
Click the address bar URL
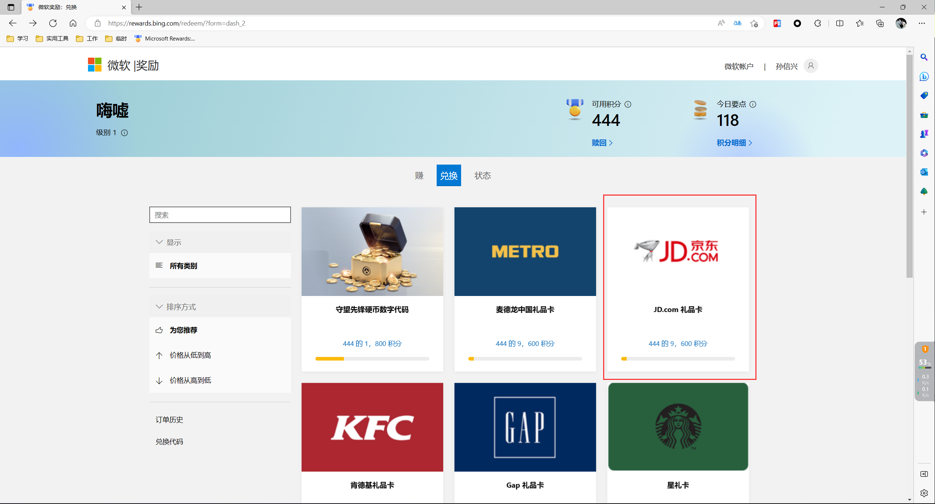177,23
